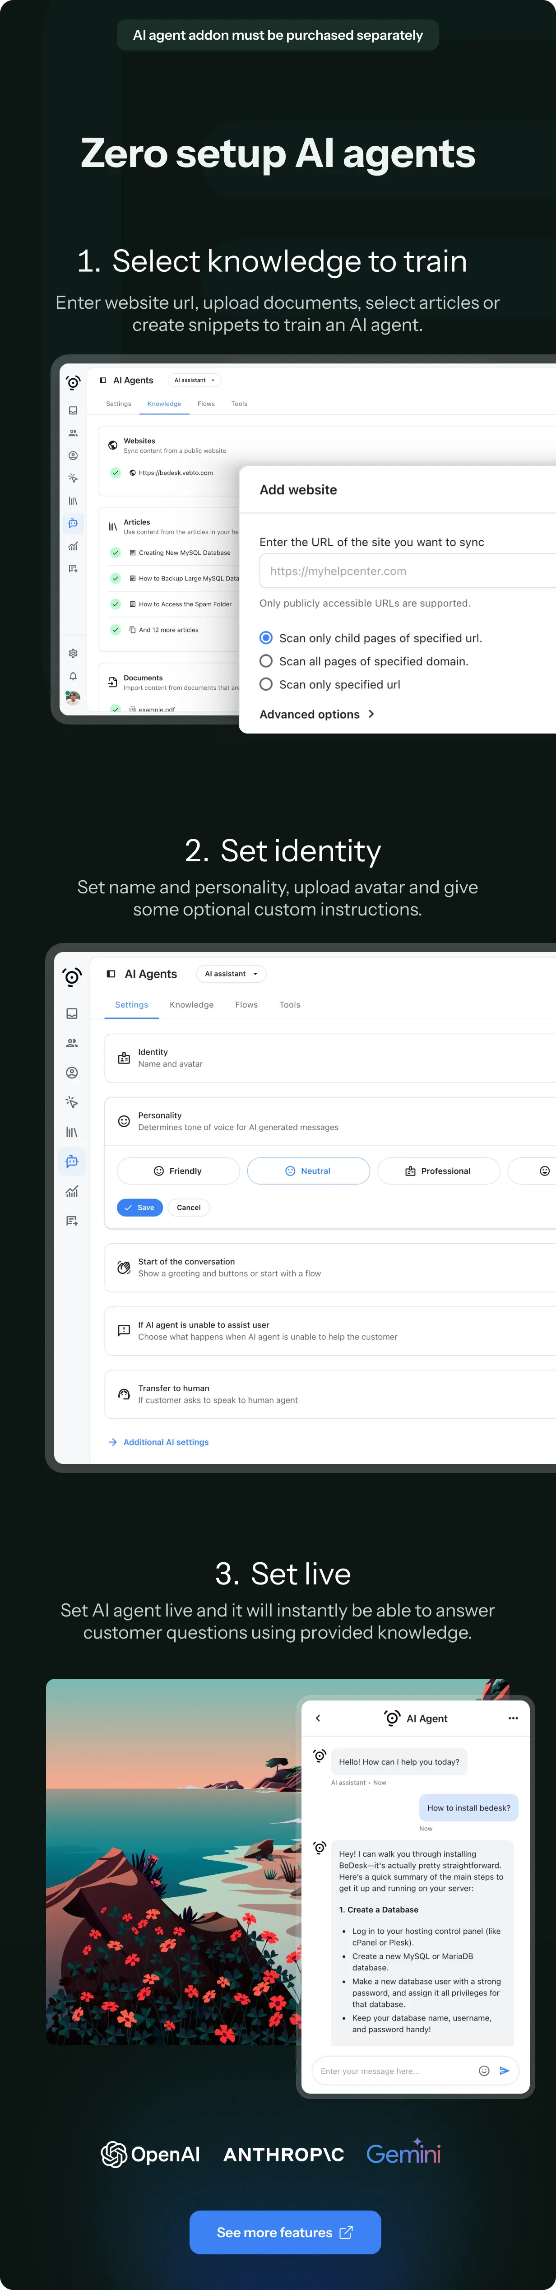Open emoji picker in chat message box
Screen dimensions: 556x2290
484,2071
